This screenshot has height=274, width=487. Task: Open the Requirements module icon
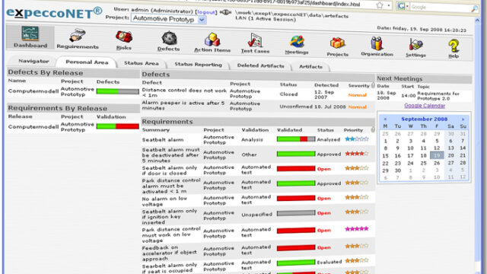[x=77, y=35]
